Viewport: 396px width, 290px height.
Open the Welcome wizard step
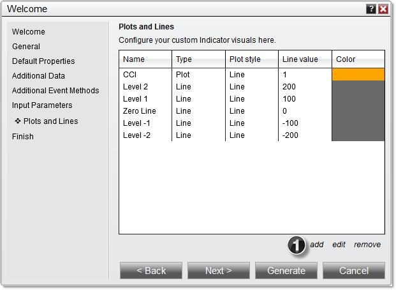(x=29, y=32)
